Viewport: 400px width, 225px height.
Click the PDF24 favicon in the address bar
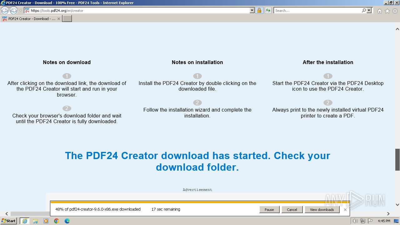pyautogui.click(x=27, y=10)
